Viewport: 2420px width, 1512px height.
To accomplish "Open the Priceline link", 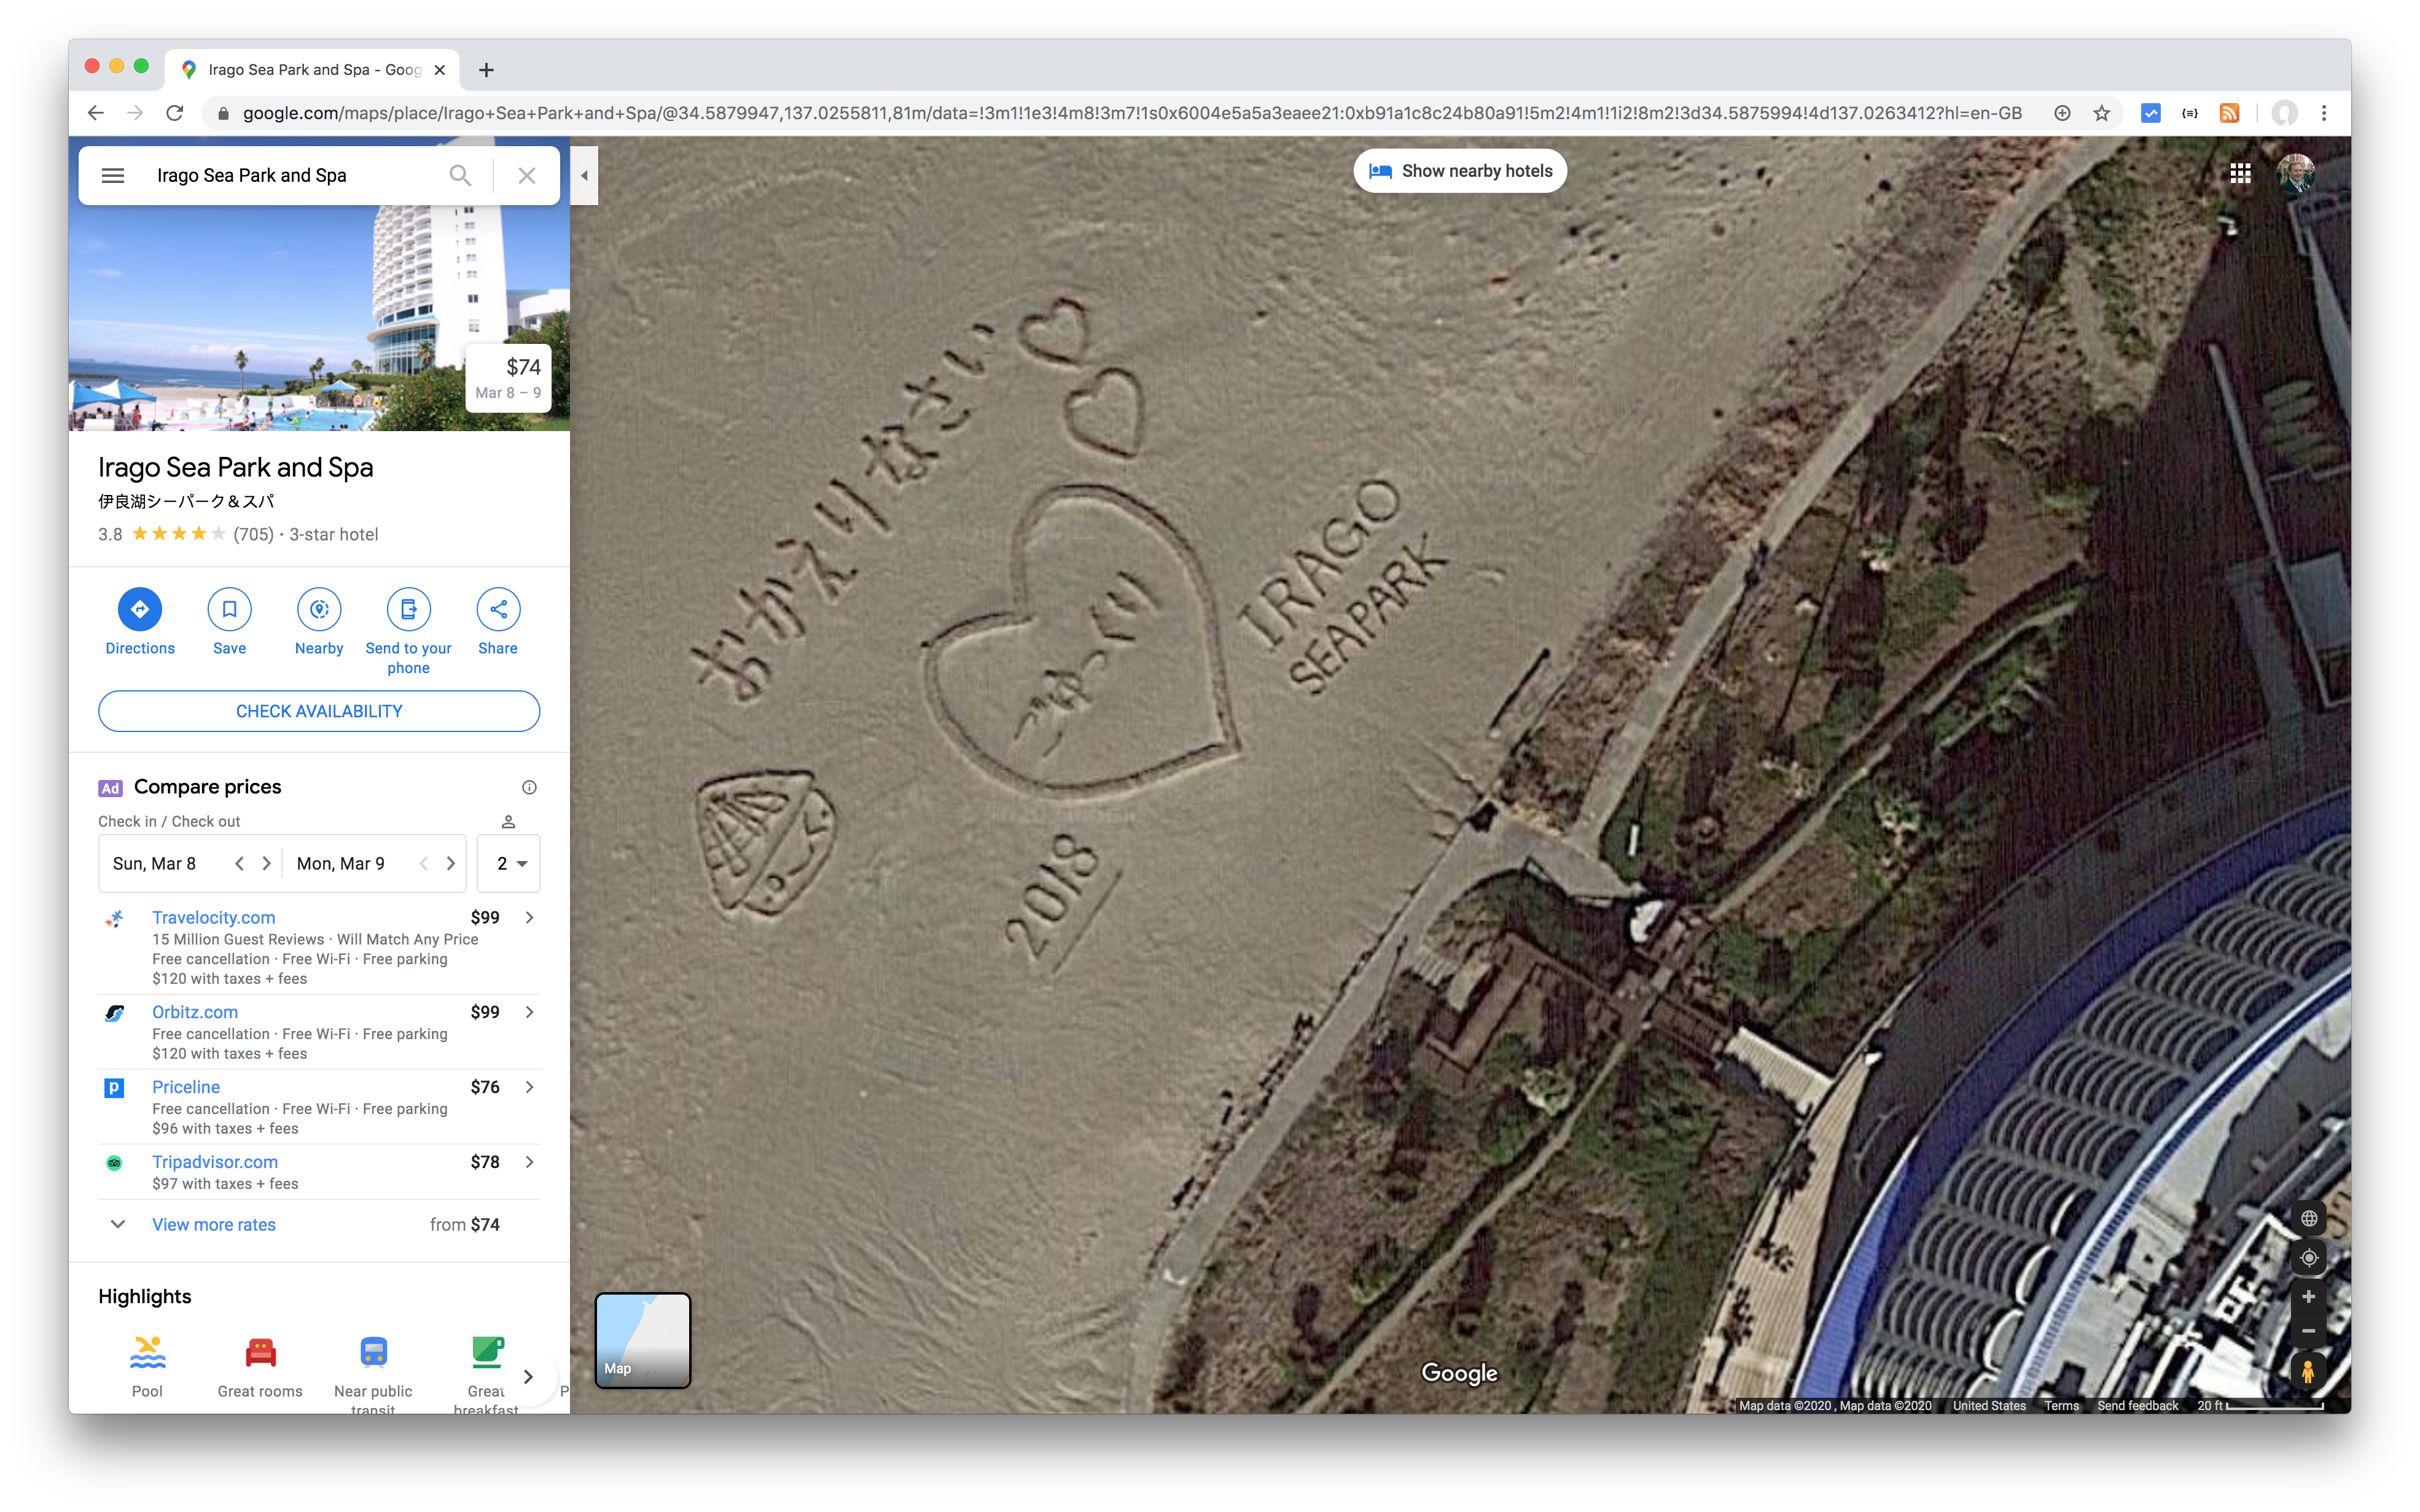I will [186, 1087].
